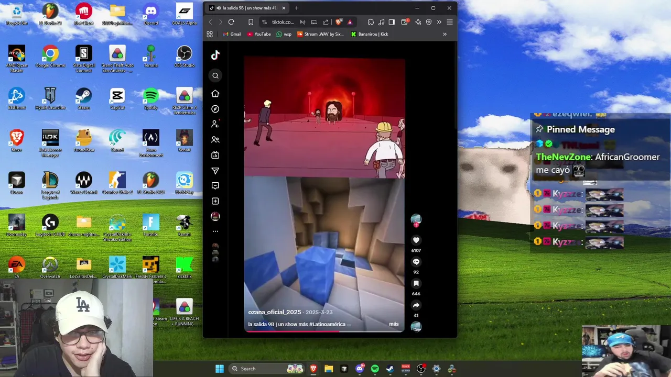Open the sound disc at video's bottom right

pos(416,327)
